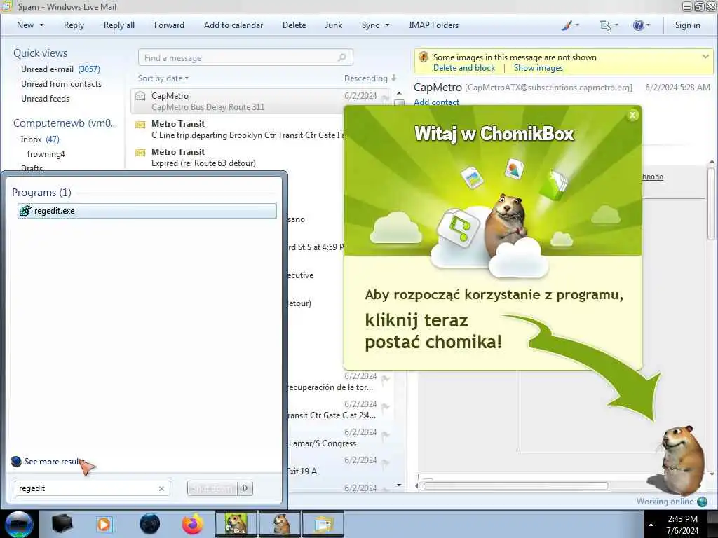
Task: Click Sign in
Action: tap(687, 25)
